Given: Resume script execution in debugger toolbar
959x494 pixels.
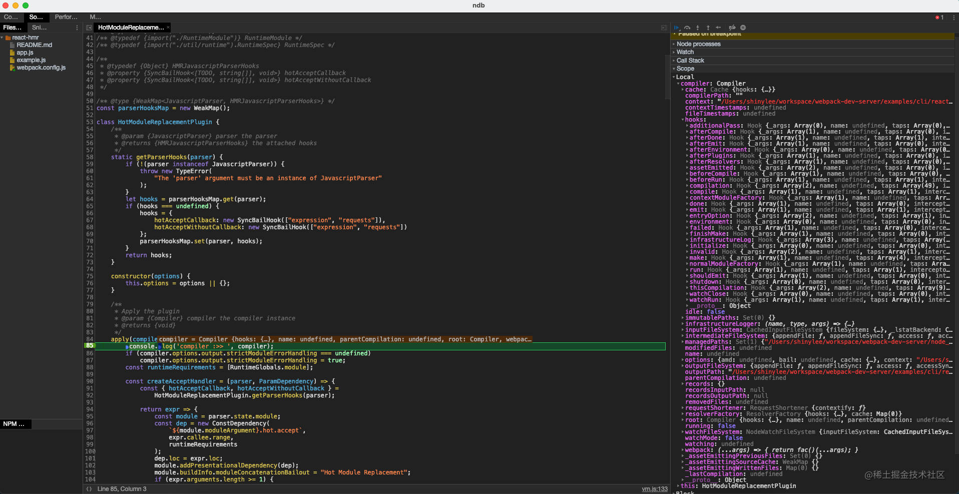Looking at the screenshot, I should (x=677, y=28).
